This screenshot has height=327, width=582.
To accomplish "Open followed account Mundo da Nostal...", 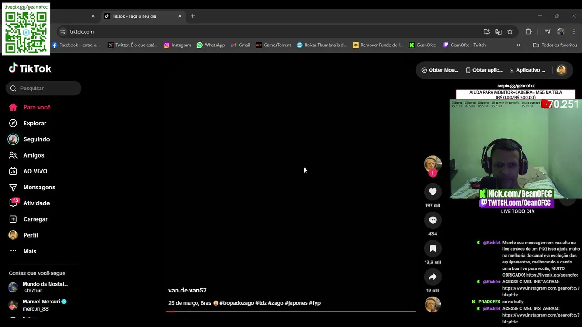I will [38, 287].
